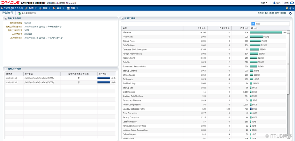Viewport: 295px width, 141px height.
Task: Select the Instance Space Reservation row
Action: coord(204,130)
